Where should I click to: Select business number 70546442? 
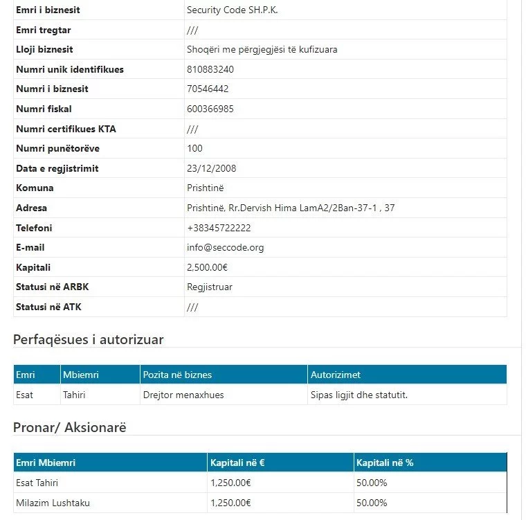[208, 89]
